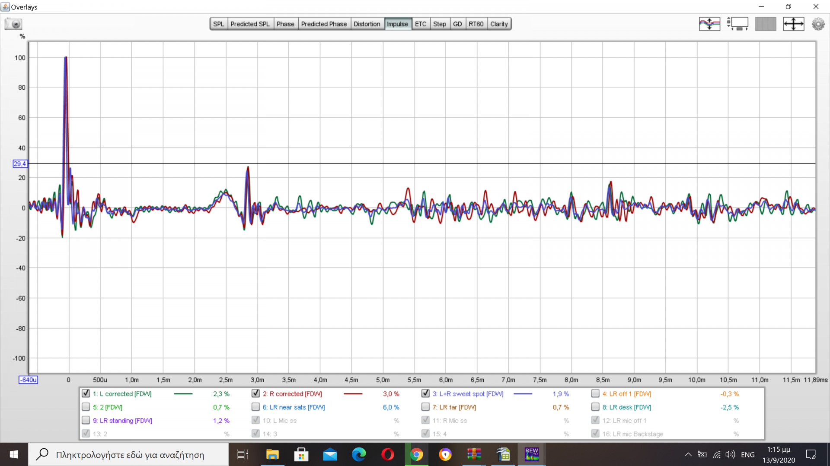Open the Step response tab
830x466 pixels.
[x=440, y=24]
